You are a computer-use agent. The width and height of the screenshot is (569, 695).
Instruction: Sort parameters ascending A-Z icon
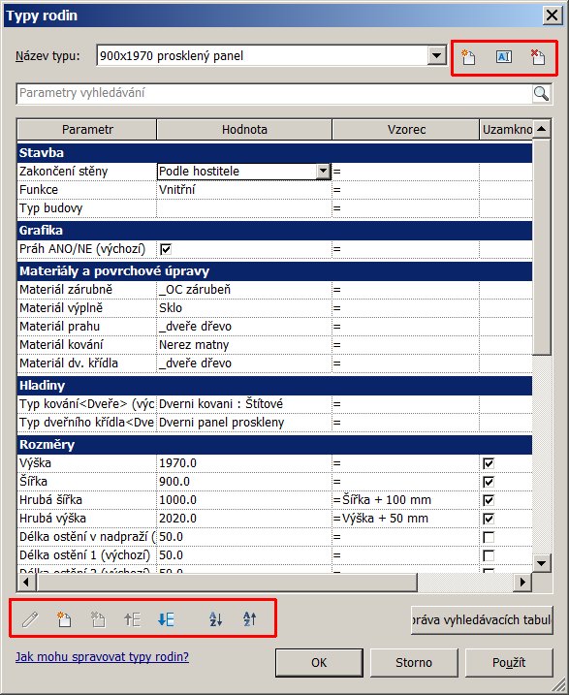point(216,618)
